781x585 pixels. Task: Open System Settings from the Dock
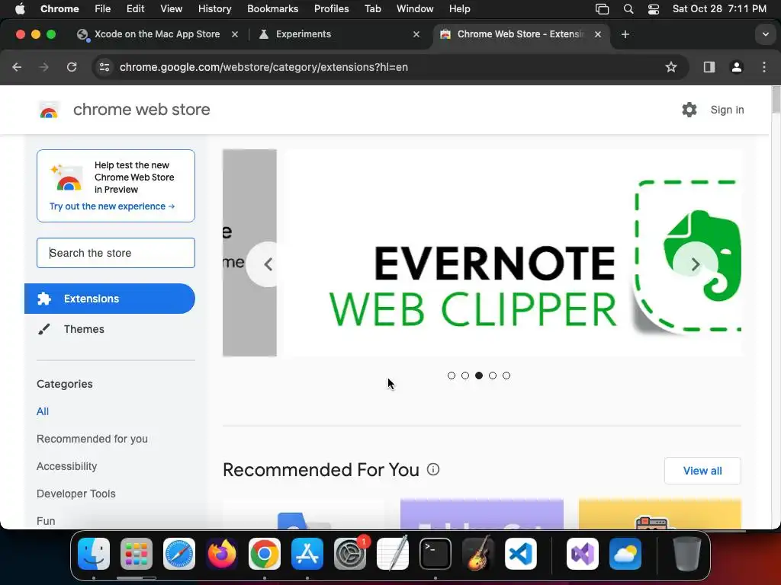click(350, 554)
